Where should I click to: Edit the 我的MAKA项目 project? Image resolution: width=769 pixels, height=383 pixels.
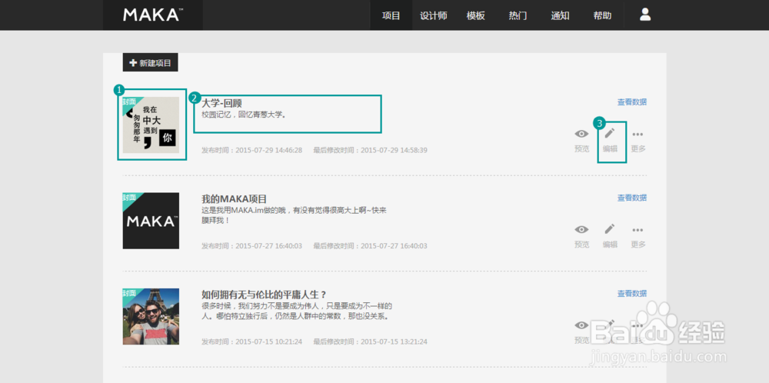(x=610, y=236)
